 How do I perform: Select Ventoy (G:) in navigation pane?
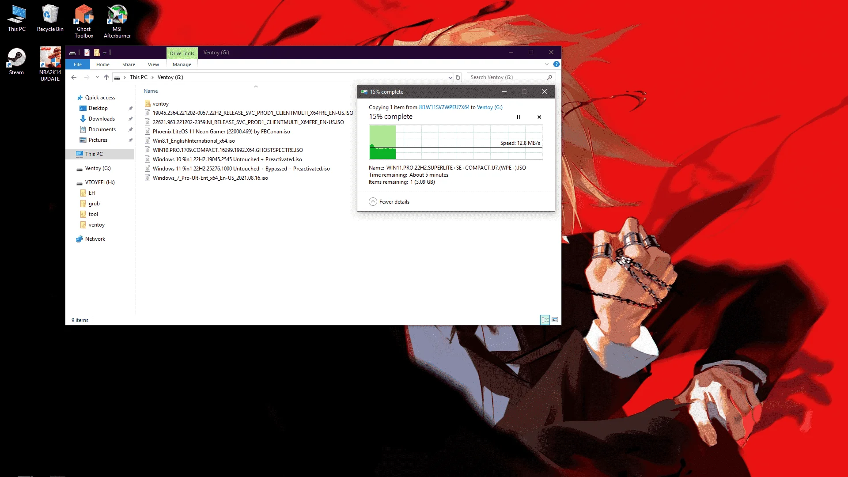pos(98,168)
